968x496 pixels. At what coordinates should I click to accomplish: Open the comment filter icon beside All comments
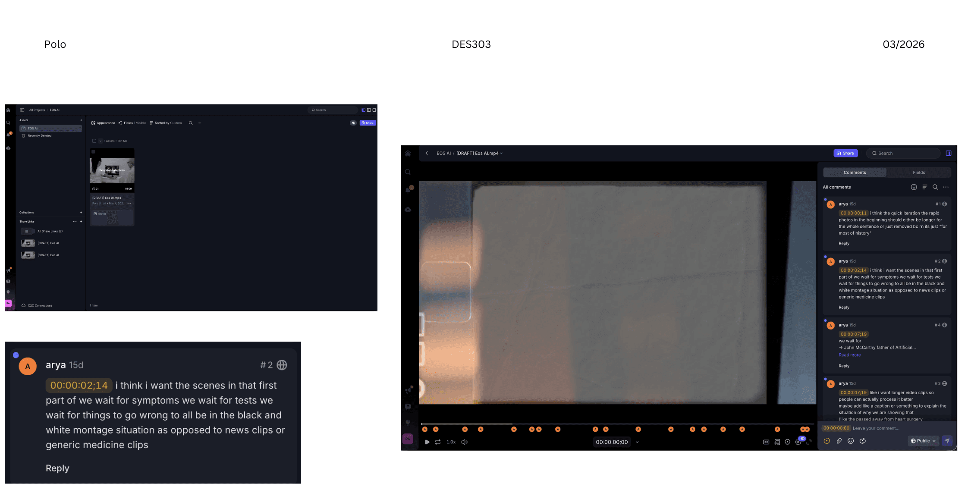click(x=914, y=187)
